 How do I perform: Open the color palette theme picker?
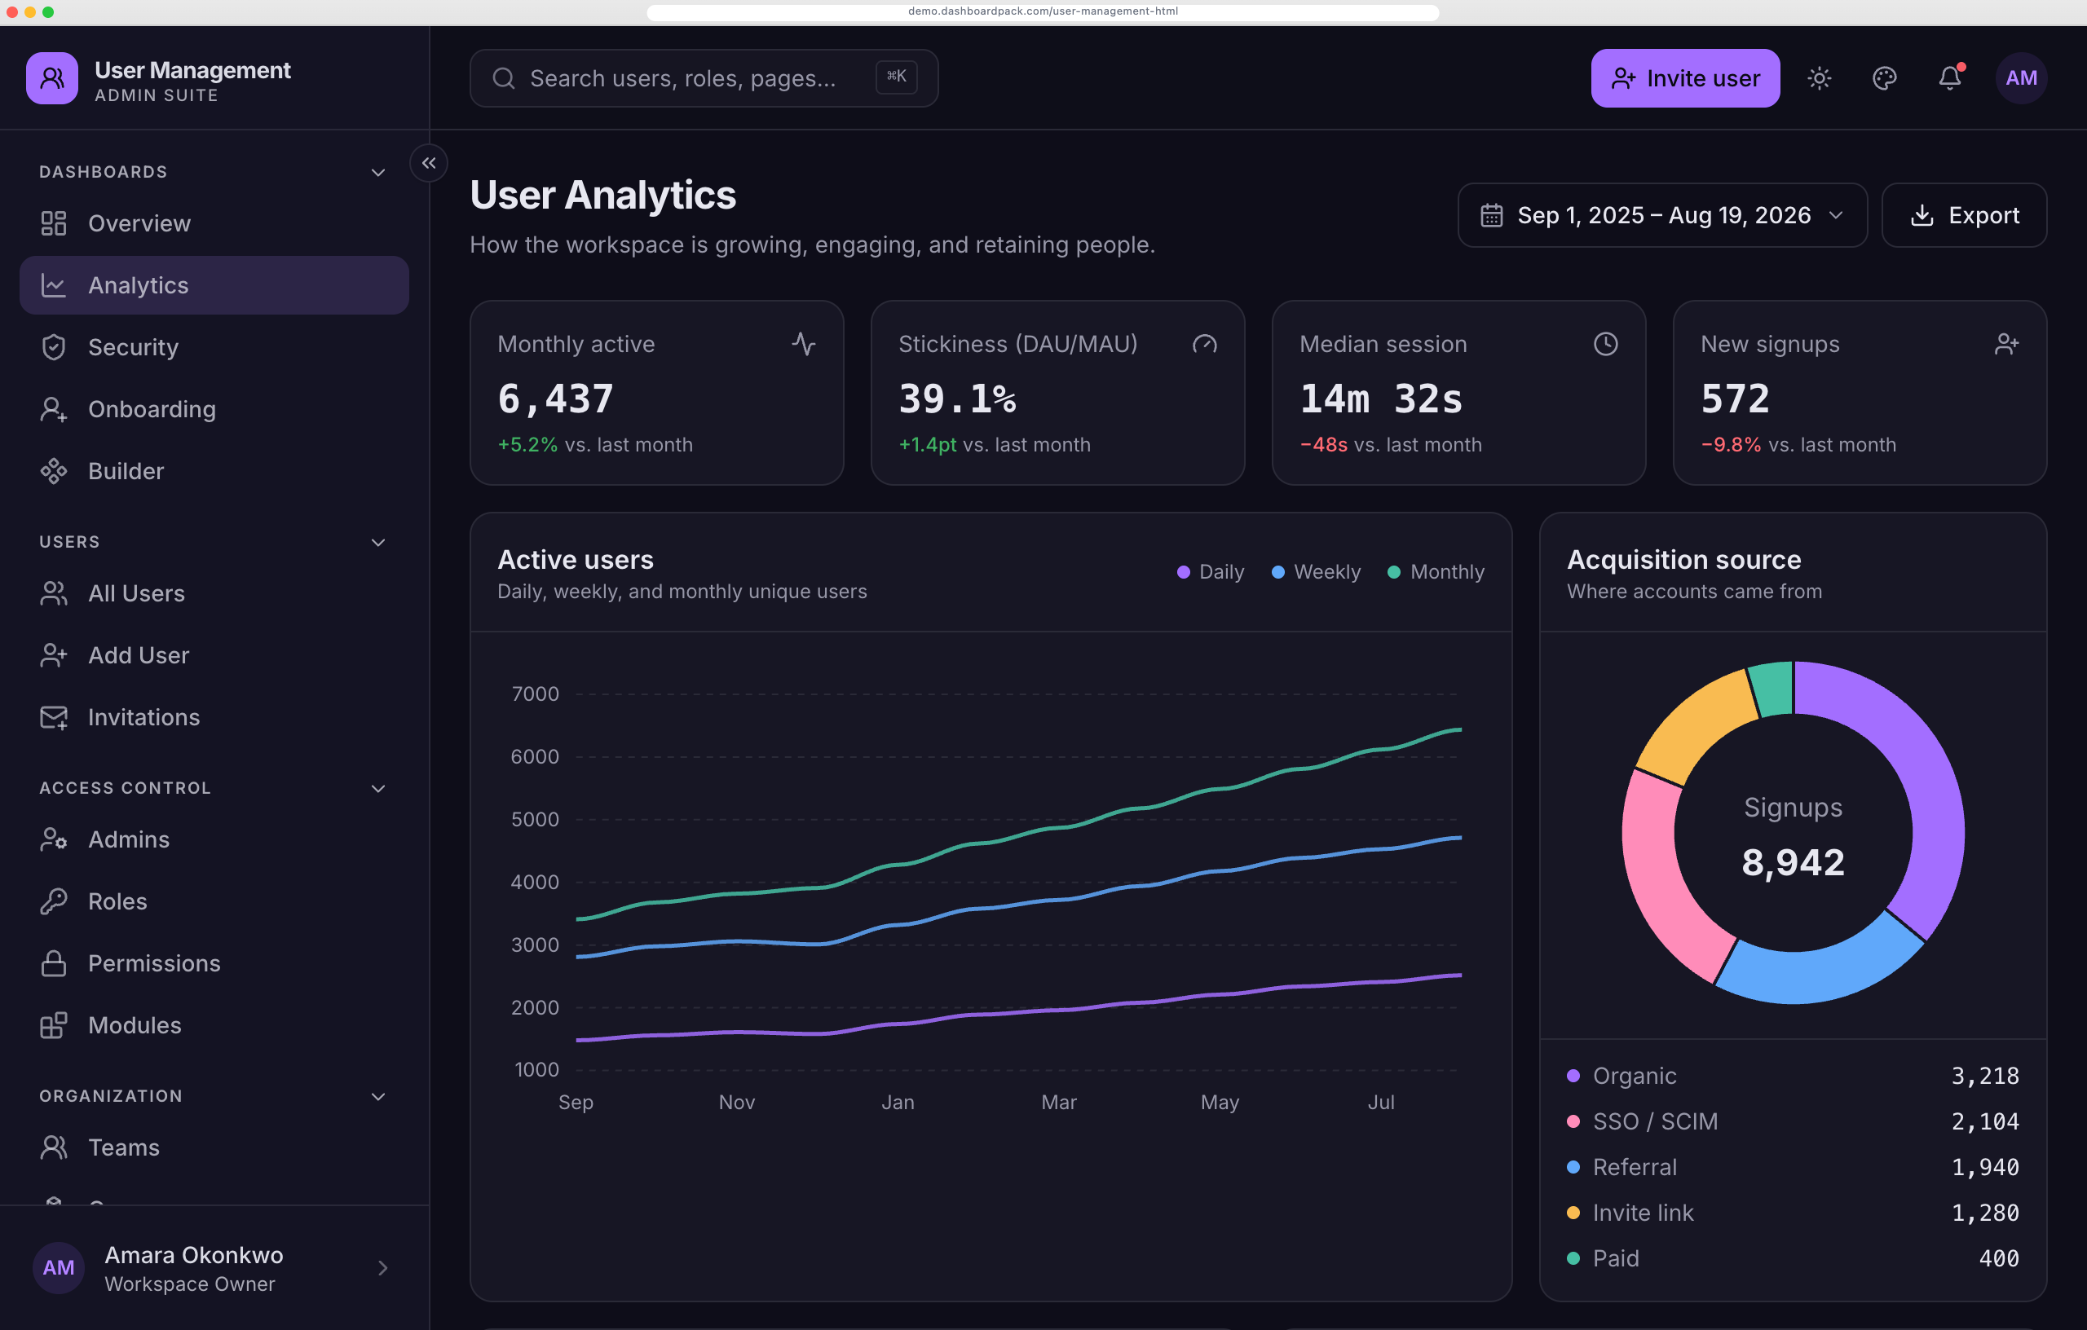tap(1884, 78)
